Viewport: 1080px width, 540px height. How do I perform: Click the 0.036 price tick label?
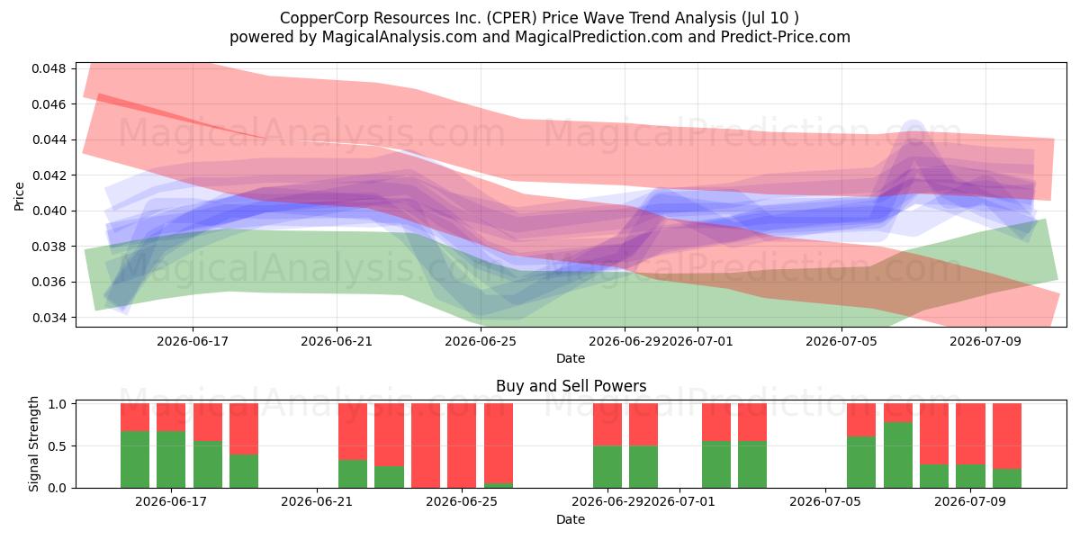point(48,282)
